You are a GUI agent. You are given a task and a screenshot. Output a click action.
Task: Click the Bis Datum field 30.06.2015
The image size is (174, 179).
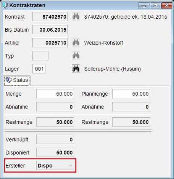coord(50,30)
